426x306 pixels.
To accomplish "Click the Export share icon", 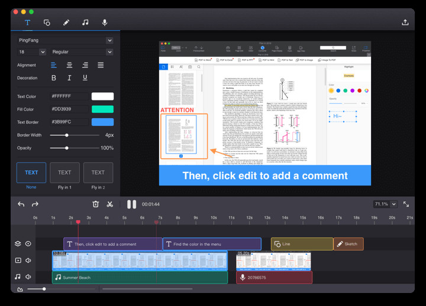I will click(405, 22).
